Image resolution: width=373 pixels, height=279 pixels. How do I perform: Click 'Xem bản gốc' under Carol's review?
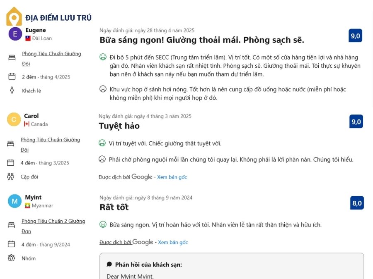pyautogui.click(x=172, y=177)
